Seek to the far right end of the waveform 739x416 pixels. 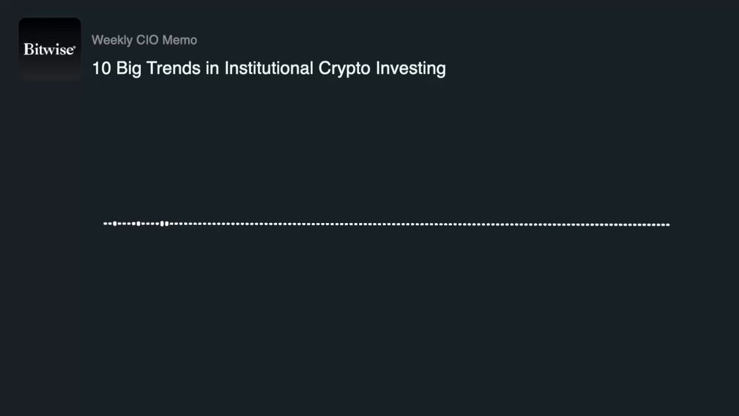click(668, 224)
